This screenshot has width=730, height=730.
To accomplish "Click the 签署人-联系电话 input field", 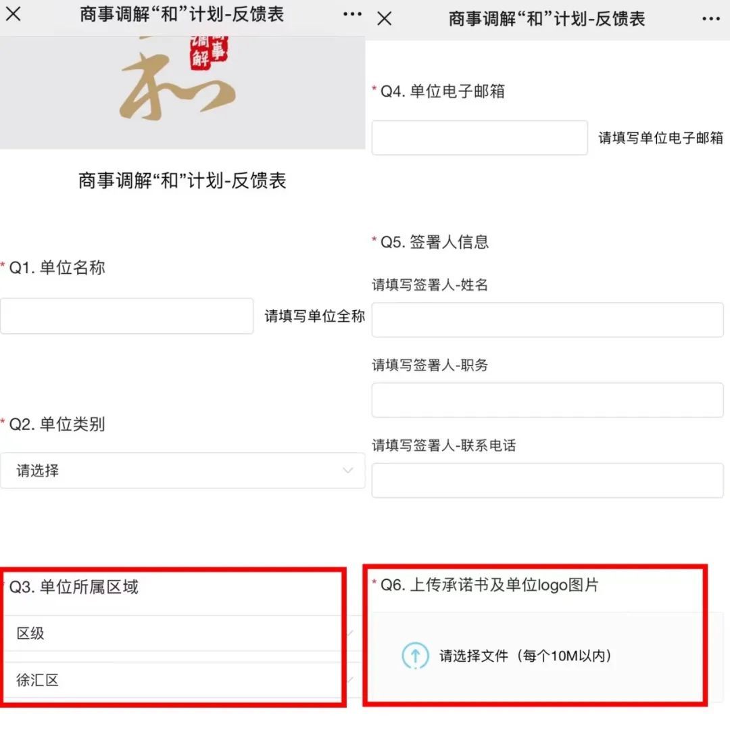I will (547, 481).
